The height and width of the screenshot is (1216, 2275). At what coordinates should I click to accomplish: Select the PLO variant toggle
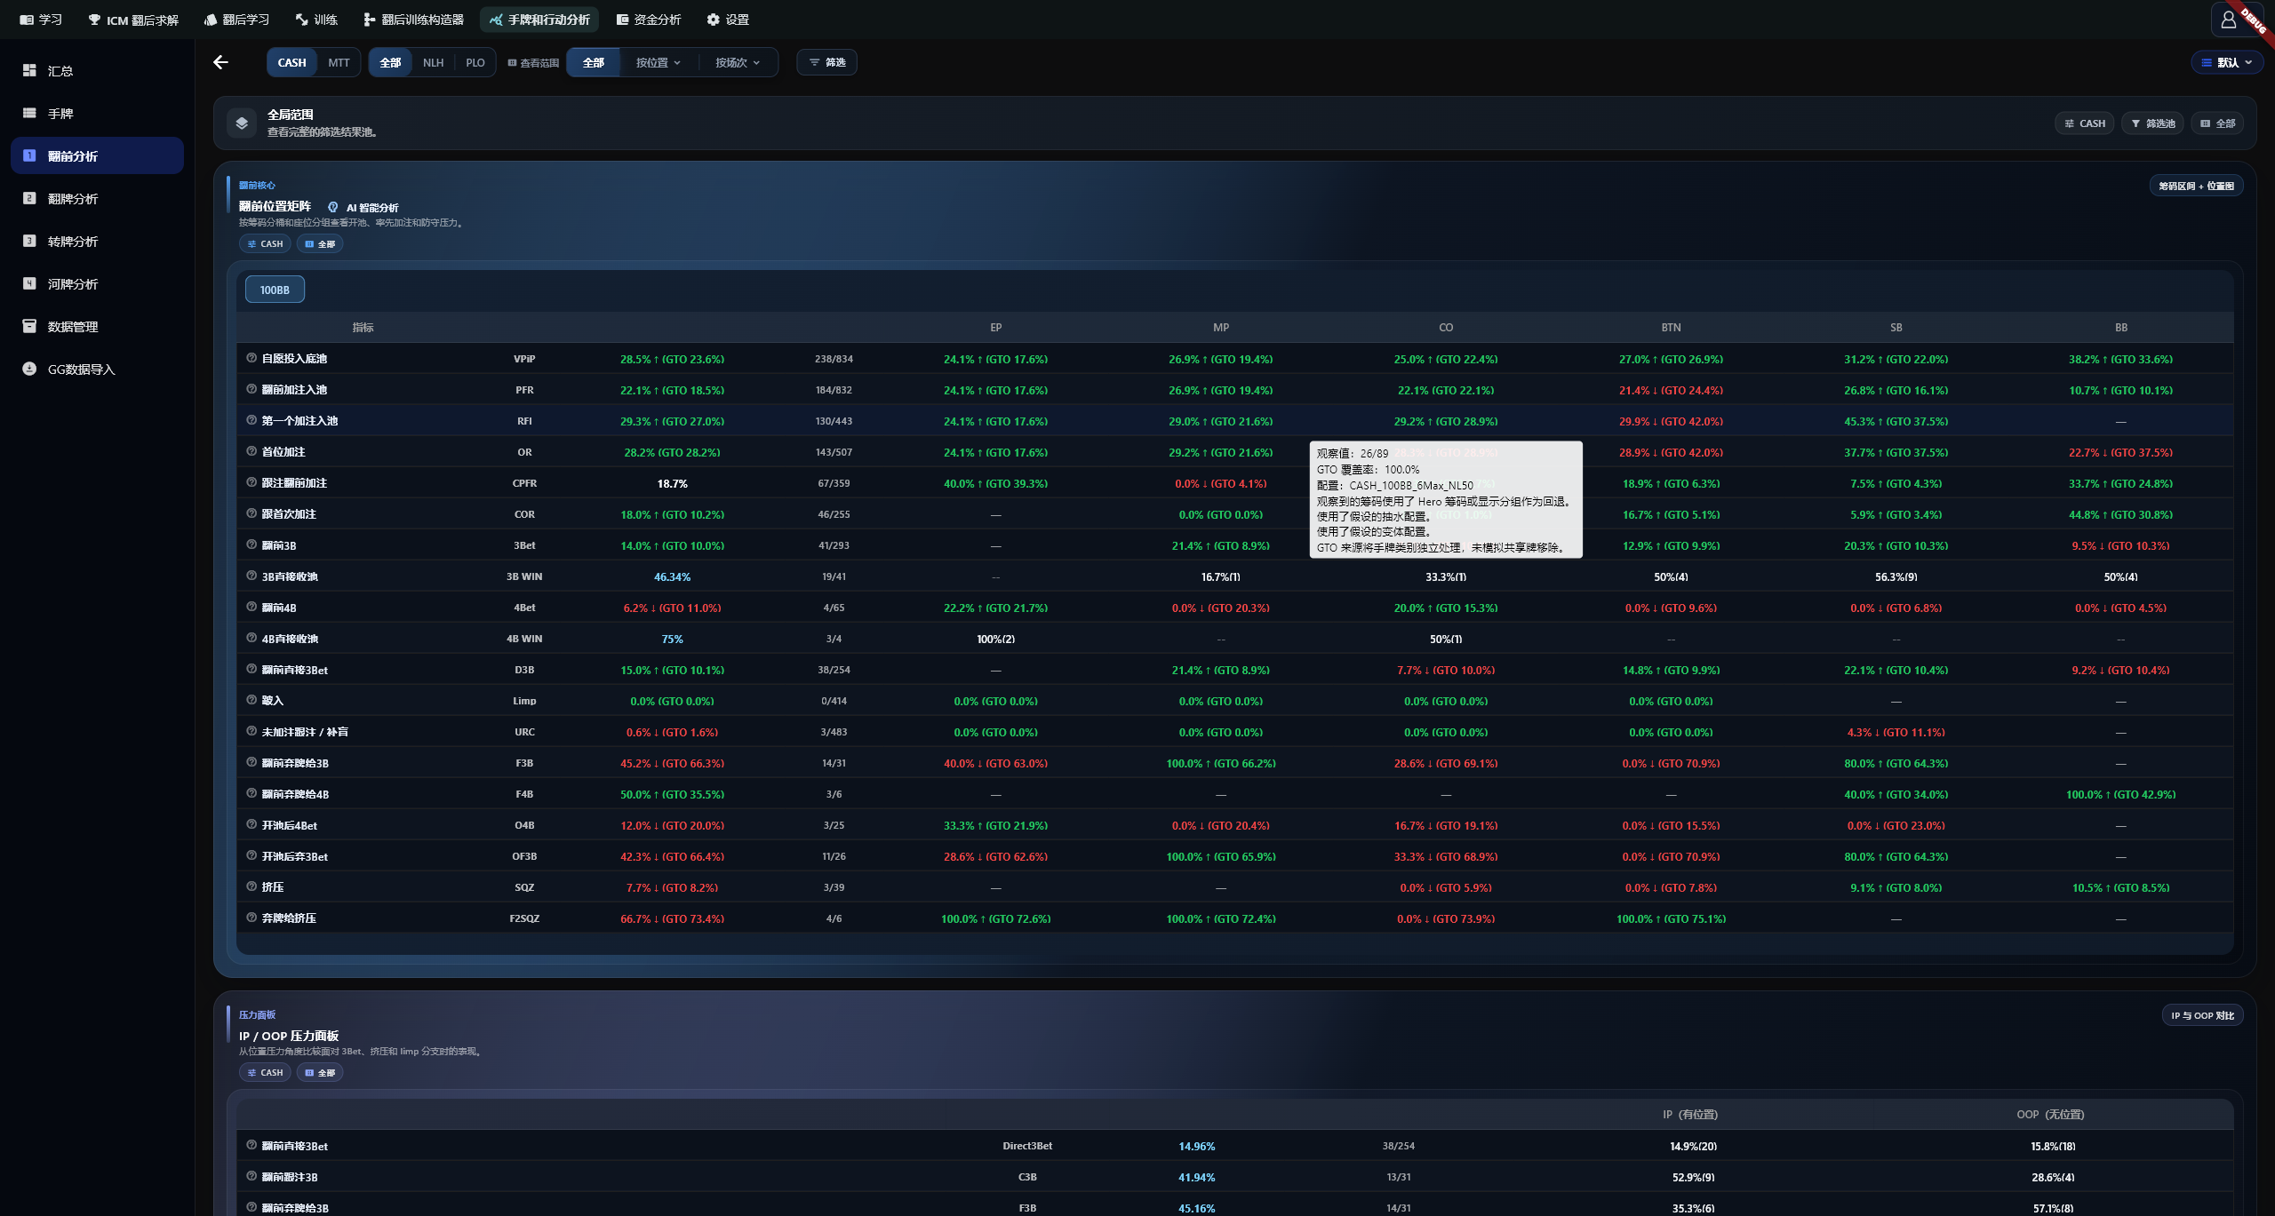[475, 62]
